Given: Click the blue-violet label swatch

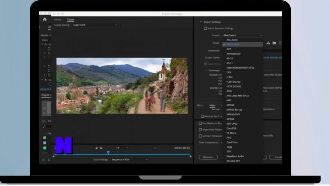Looking at the screenshot, I should tap(44, 143).
